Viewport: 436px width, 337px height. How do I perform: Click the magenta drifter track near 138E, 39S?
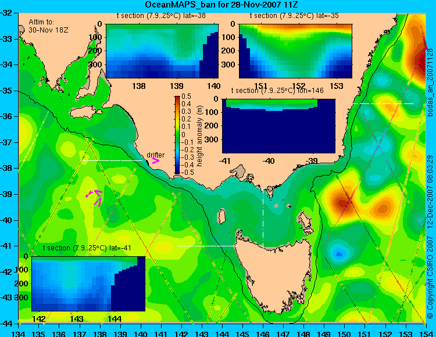[95, 198]
